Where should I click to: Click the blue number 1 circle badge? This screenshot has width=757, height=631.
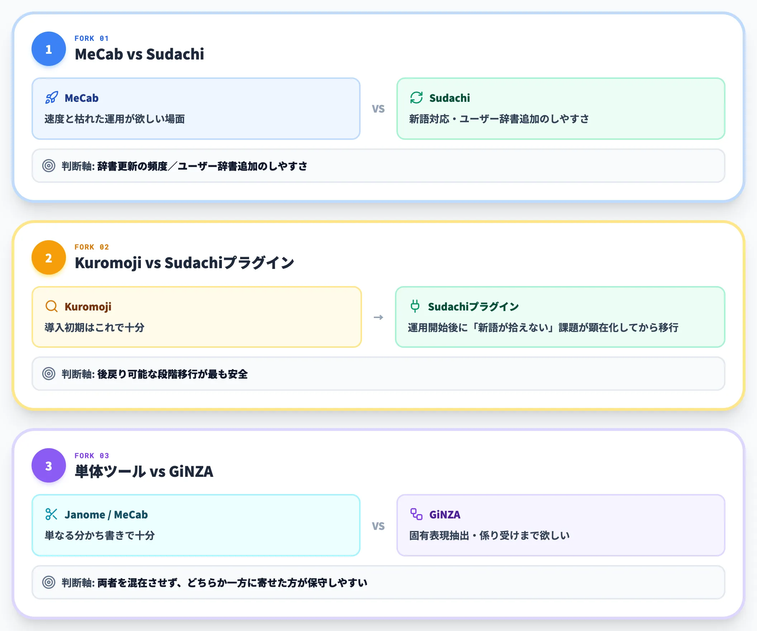pyautogui.click(x=49, y=49)
